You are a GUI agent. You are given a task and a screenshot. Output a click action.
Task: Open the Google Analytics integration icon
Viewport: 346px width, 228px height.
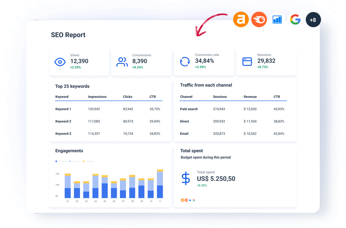coord(277,19)
